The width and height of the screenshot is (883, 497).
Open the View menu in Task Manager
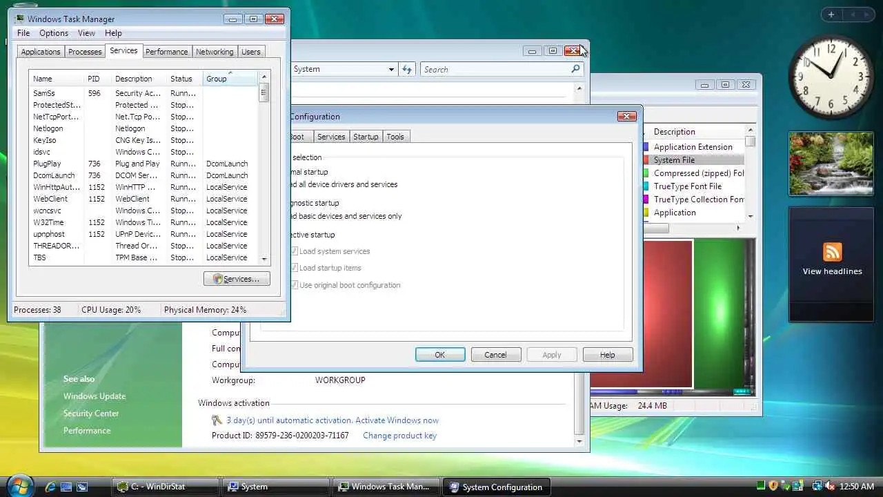(86, 33)
